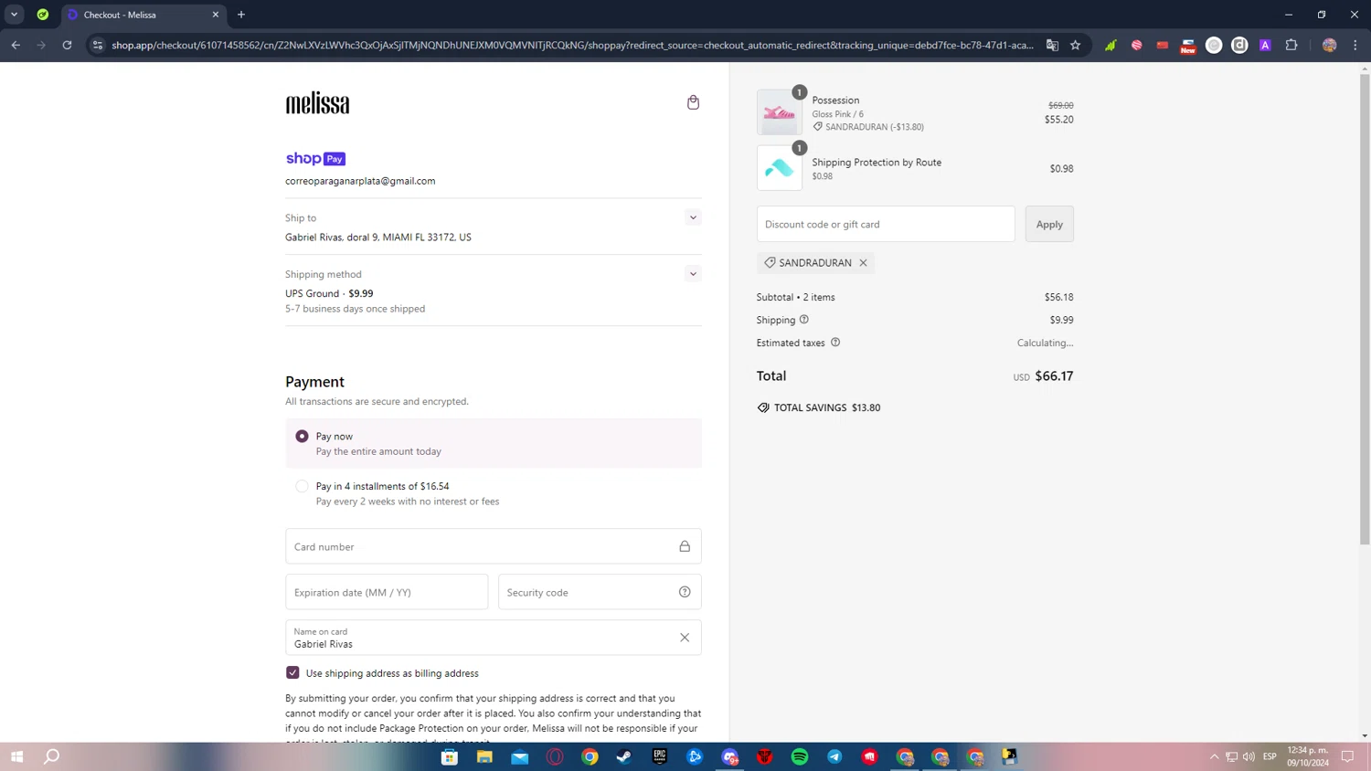The height and width of the screenshot is (771, 1371).
Task: Click the Shipping Protection by Route thumbnail
Action: tap(780, 168)
